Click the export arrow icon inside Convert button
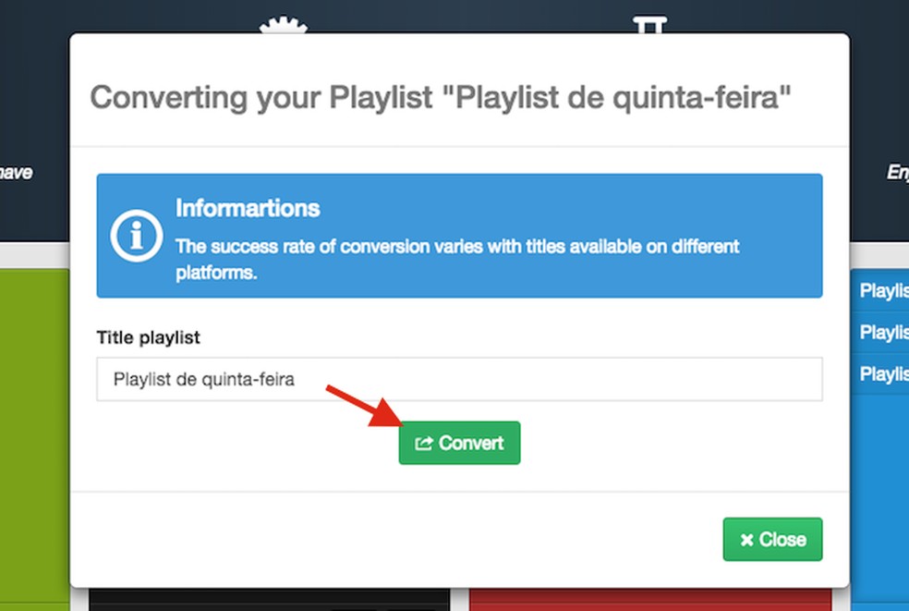Image resolution: width=909 pixels, height=611 pixels. [x=424, y=443]
